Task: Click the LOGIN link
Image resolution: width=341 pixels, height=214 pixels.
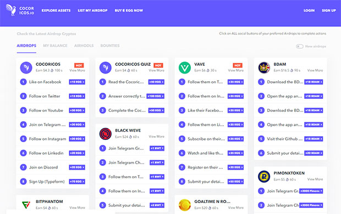Action: (x=309, y=10)
